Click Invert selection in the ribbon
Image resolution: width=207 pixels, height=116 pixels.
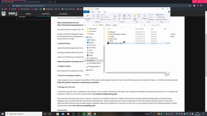coord(162,19)
